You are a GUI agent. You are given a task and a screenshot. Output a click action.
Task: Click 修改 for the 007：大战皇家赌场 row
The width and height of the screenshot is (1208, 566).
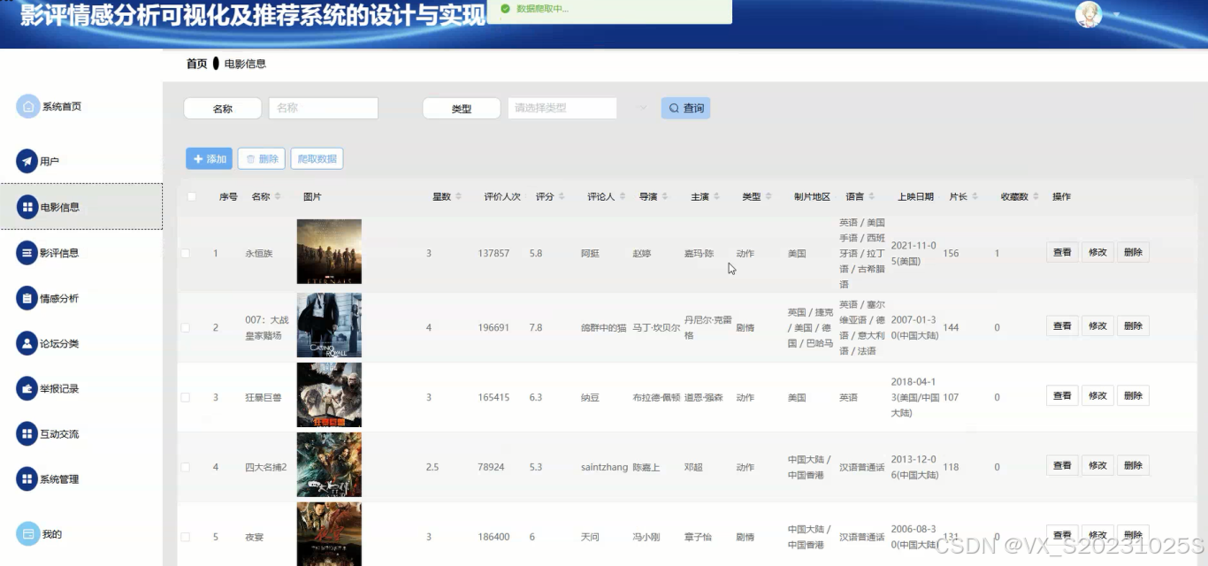[x=1097, y=325]
